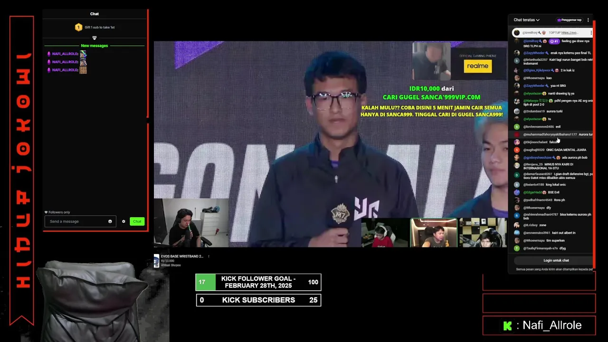Click the purple #1 crown badge
This screenshot has width=608, height=342.
tap(554, 41)
